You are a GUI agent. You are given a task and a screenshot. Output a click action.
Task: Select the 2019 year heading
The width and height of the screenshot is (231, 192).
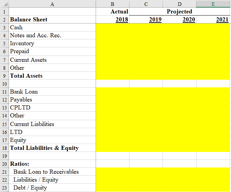point(146,19)
